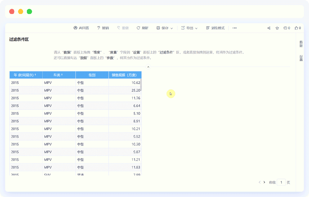Image resolution: width=309 pixels, height=197 pixels.
Task: Sort by 年(时间层次) column header
Action: click(26, 75)
